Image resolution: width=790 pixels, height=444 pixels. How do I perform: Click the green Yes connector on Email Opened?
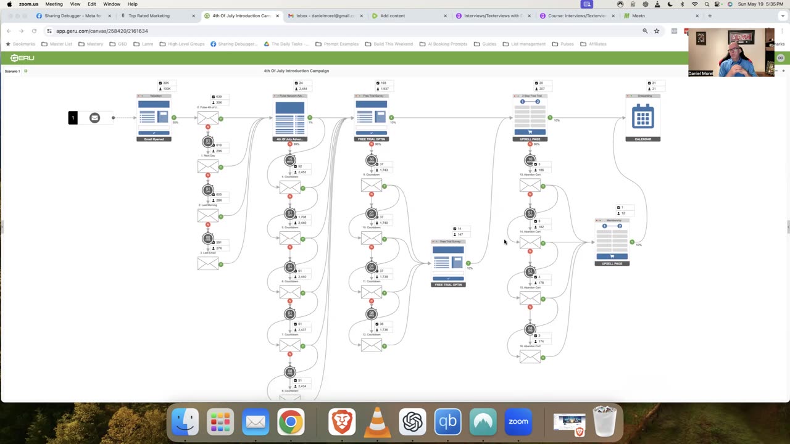coord(174,118)
